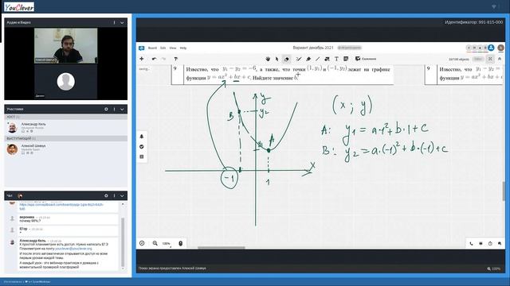Click the collaborator chips group in whiteboard header

click(x=477, y=48)
